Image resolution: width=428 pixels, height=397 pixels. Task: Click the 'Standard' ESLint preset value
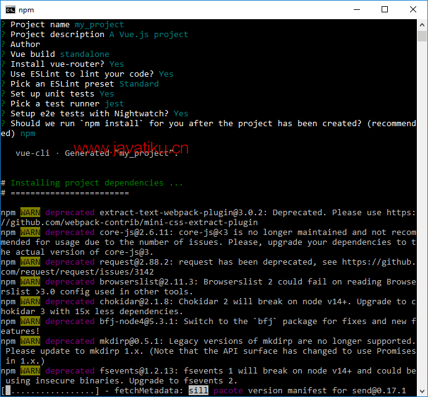pyautogui.click(x=139, y=83)
